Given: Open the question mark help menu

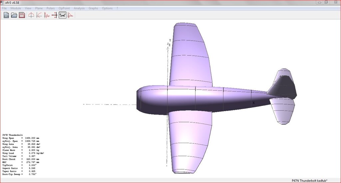Looking at the screenshot, I should tap(117, 8).
